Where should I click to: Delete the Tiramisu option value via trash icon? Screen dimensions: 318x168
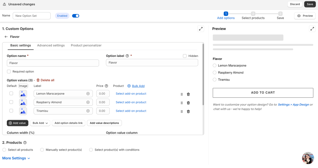click(x=188, y=111)
